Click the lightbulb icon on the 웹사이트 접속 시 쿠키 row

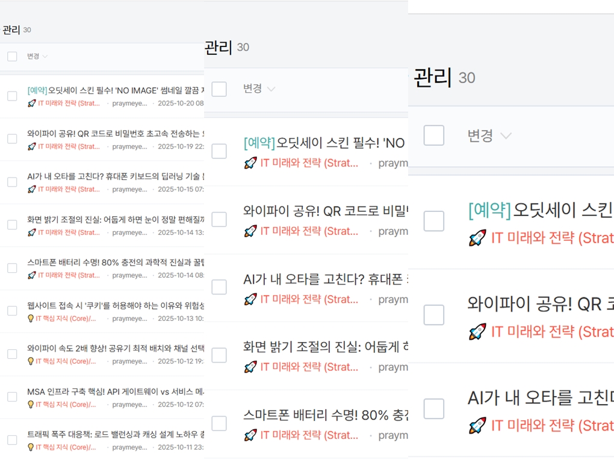pos(31,319)
